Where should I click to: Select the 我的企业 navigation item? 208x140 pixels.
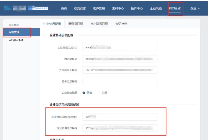(175, 8)
